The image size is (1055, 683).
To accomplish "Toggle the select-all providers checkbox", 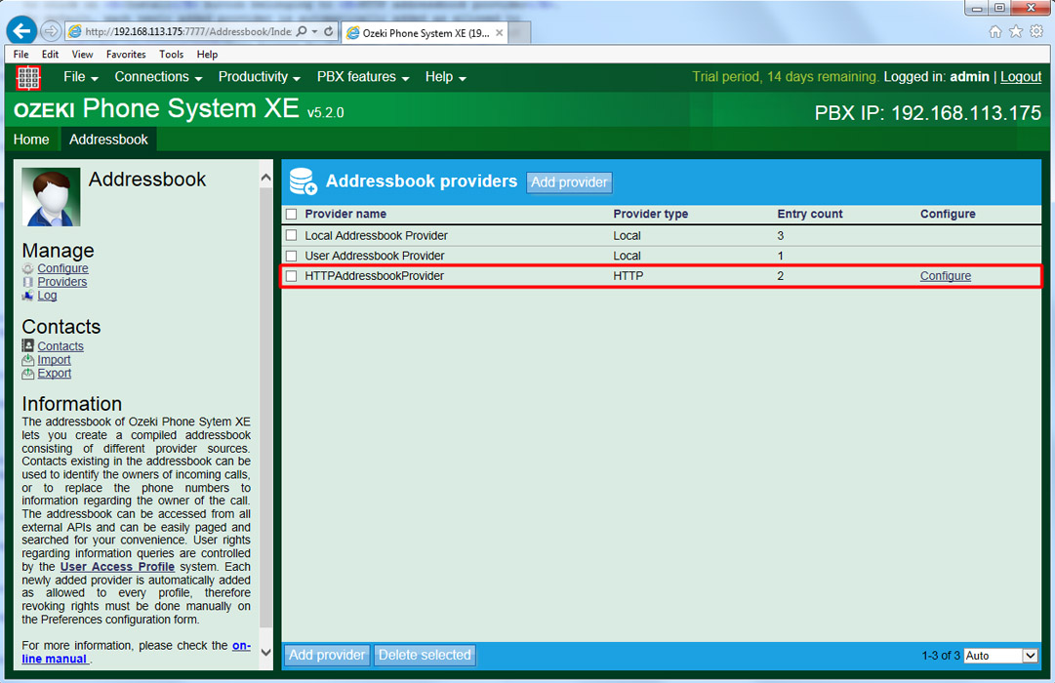I will click(x=292, y=214).
